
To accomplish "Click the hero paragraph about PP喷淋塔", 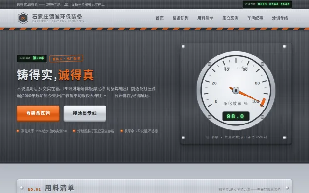I will (86, 92).
